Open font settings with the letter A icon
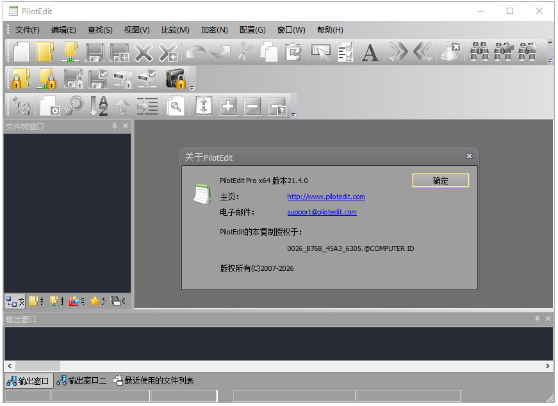The height and width of the screenshot is (406, 558). 370,53
